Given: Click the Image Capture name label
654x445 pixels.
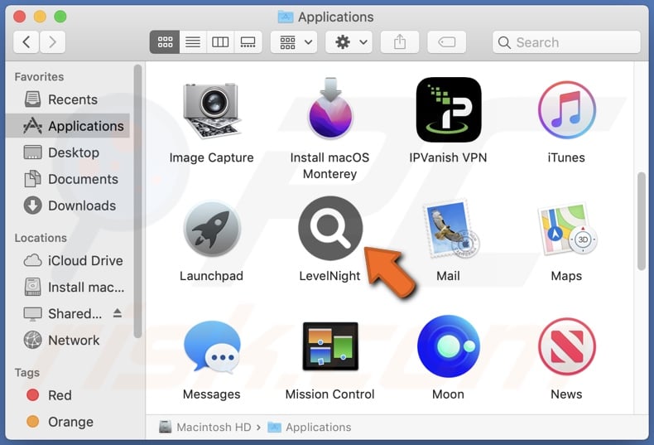Looking at the screenshot, I should (211, 157).
